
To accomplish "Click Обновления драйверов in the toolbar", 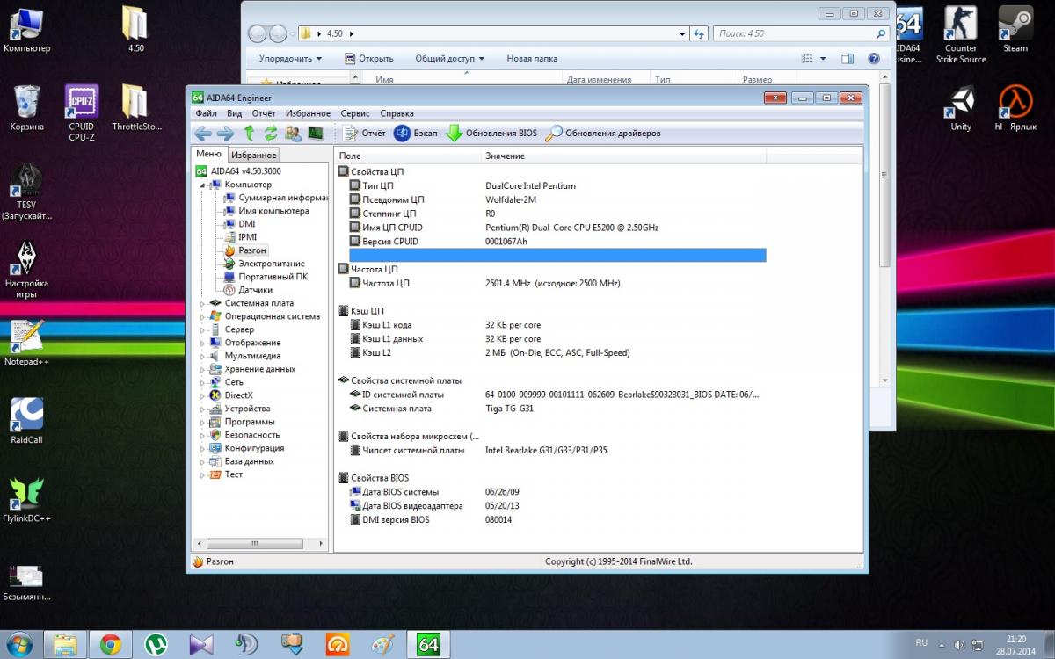I will point(603,134).
